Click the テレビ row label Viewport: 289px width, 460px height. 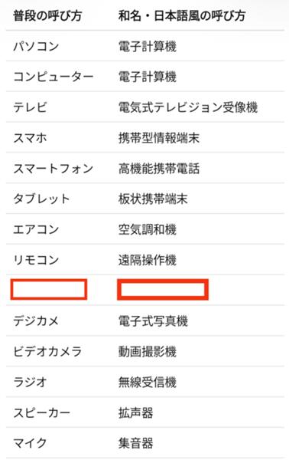point(30,107)
